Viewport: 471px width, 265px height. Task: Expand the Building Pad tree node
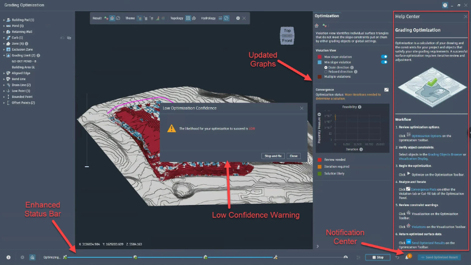coord(4,19)
